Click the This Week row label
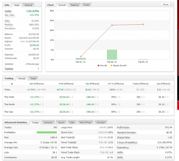The image size is (179, 161). click(9, 97)
